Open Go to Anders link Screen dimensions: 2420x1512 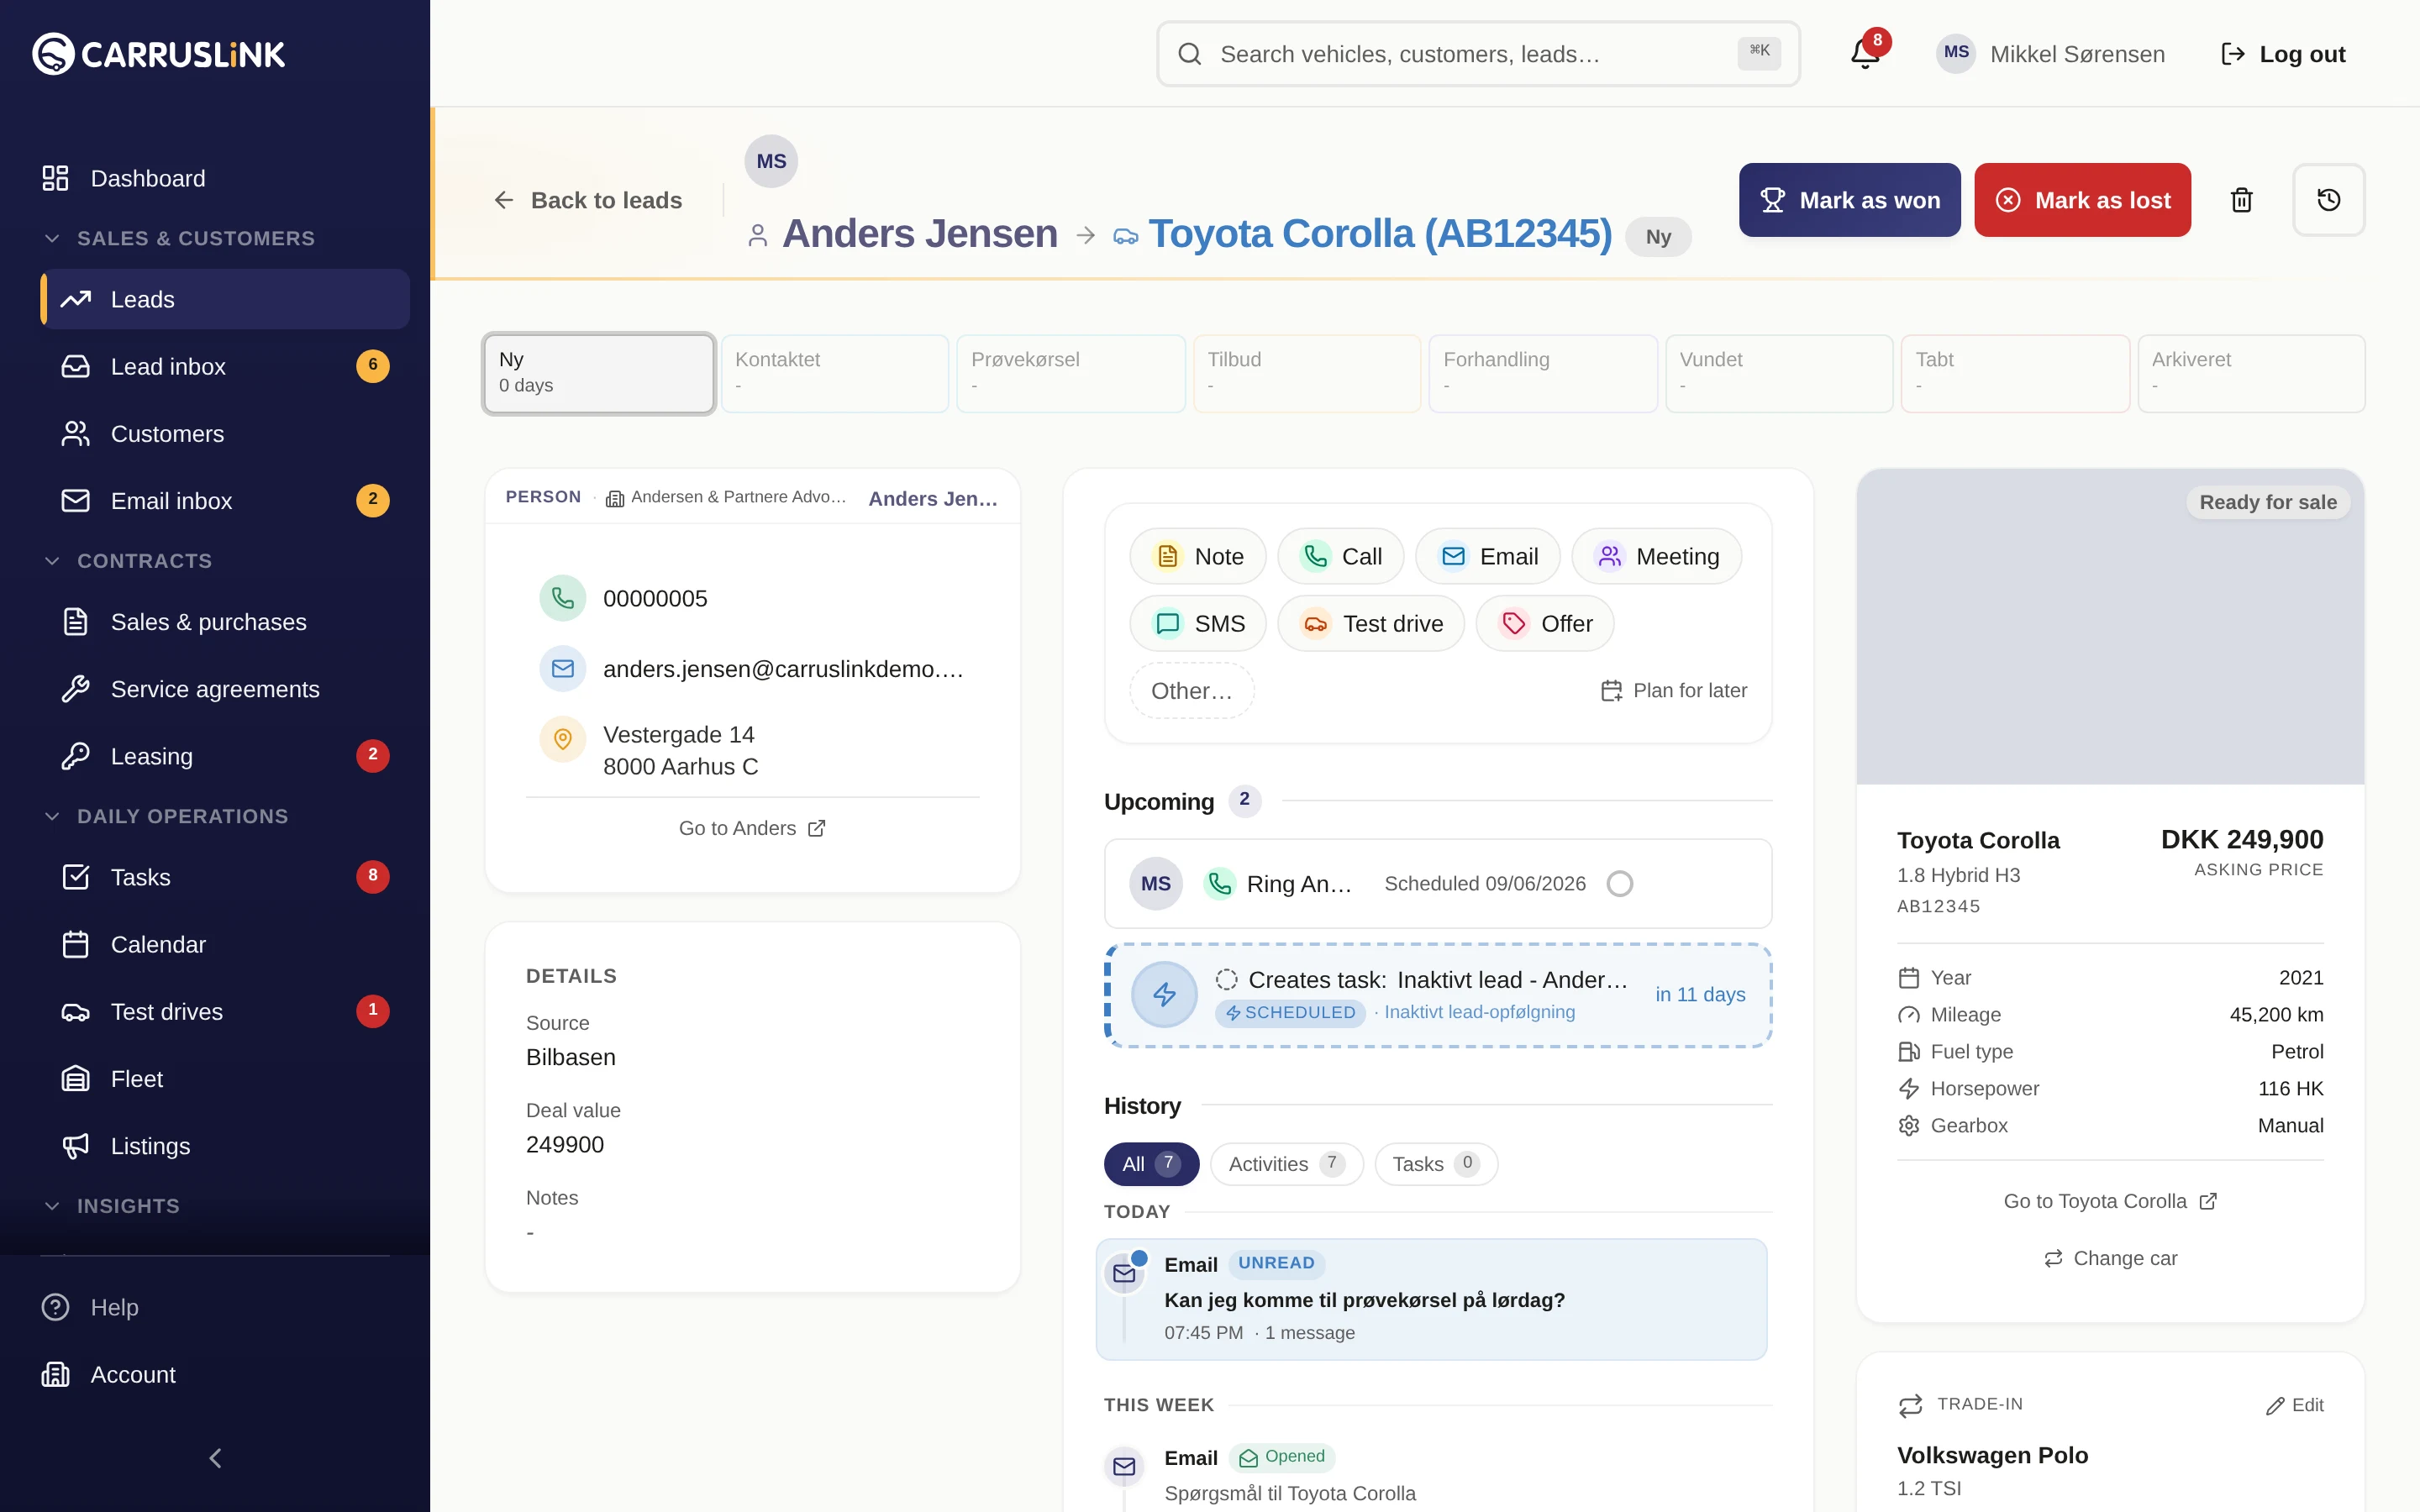point(752,828)
